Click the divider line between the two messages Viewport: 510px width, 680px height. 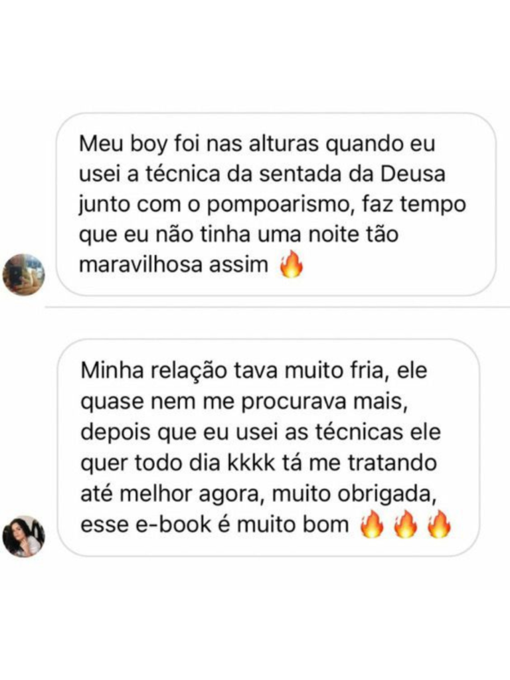pyautogui.click(x=277, y=307)
